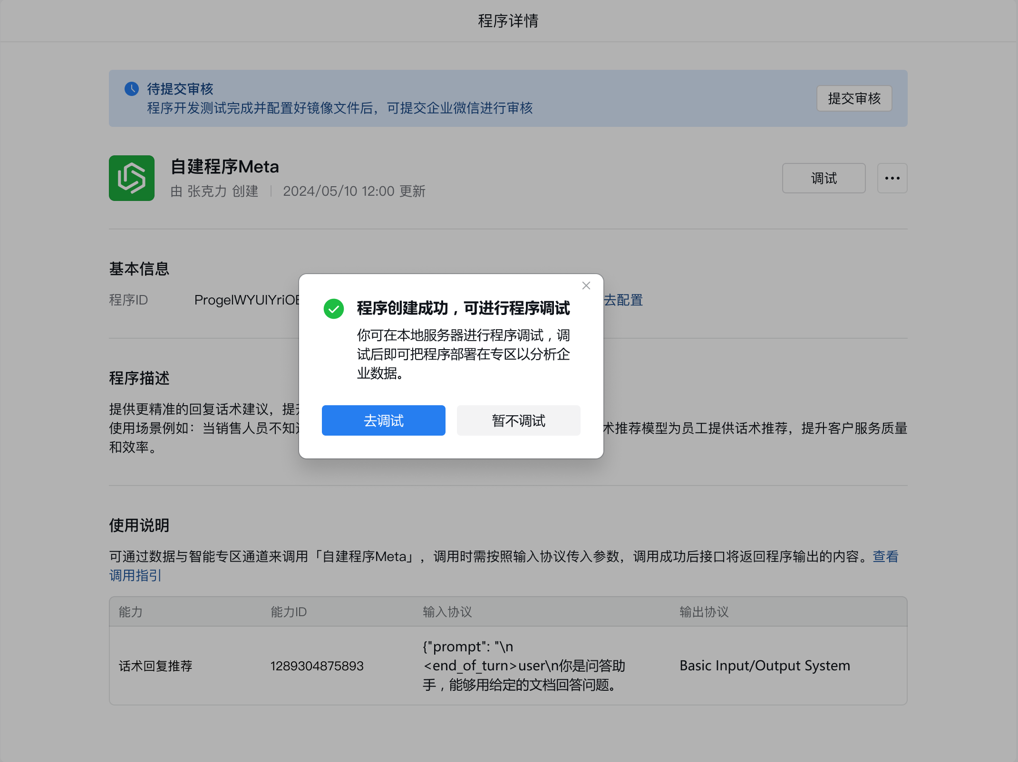Click the blue clock status icon
The image size is (1018, 762).
point(132,89)
